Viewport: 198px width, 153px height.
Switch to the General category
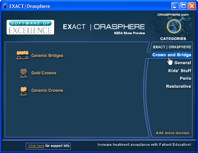tap(183, 63)
